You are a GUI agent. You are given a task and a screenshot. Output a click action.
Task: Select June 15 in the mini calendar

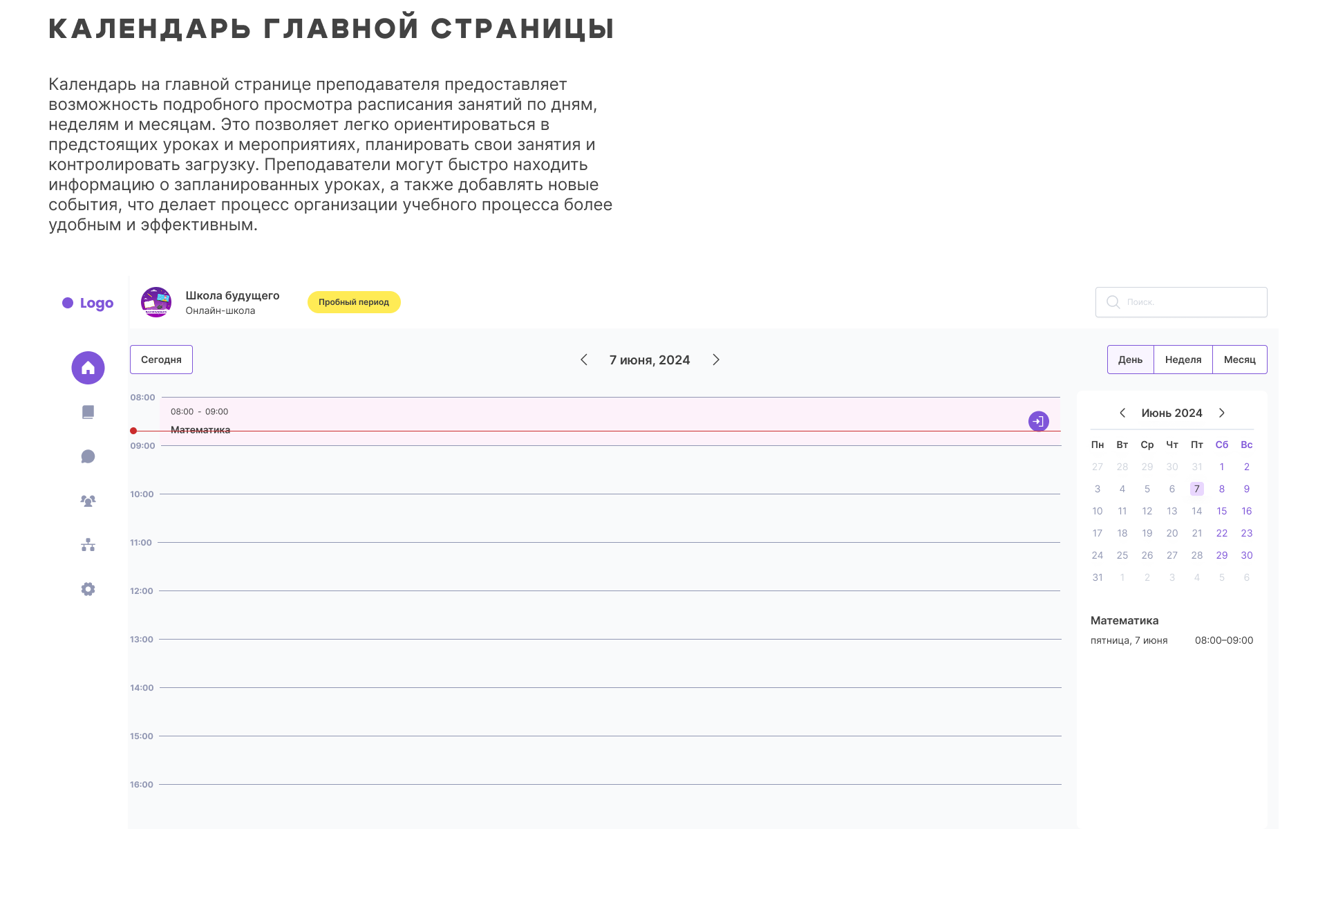tap(1222, 511)
